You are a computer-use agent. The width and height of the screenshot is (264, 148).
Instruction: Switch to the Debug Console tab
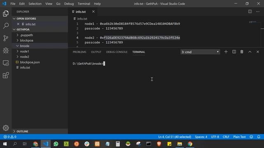coord(117,52)
